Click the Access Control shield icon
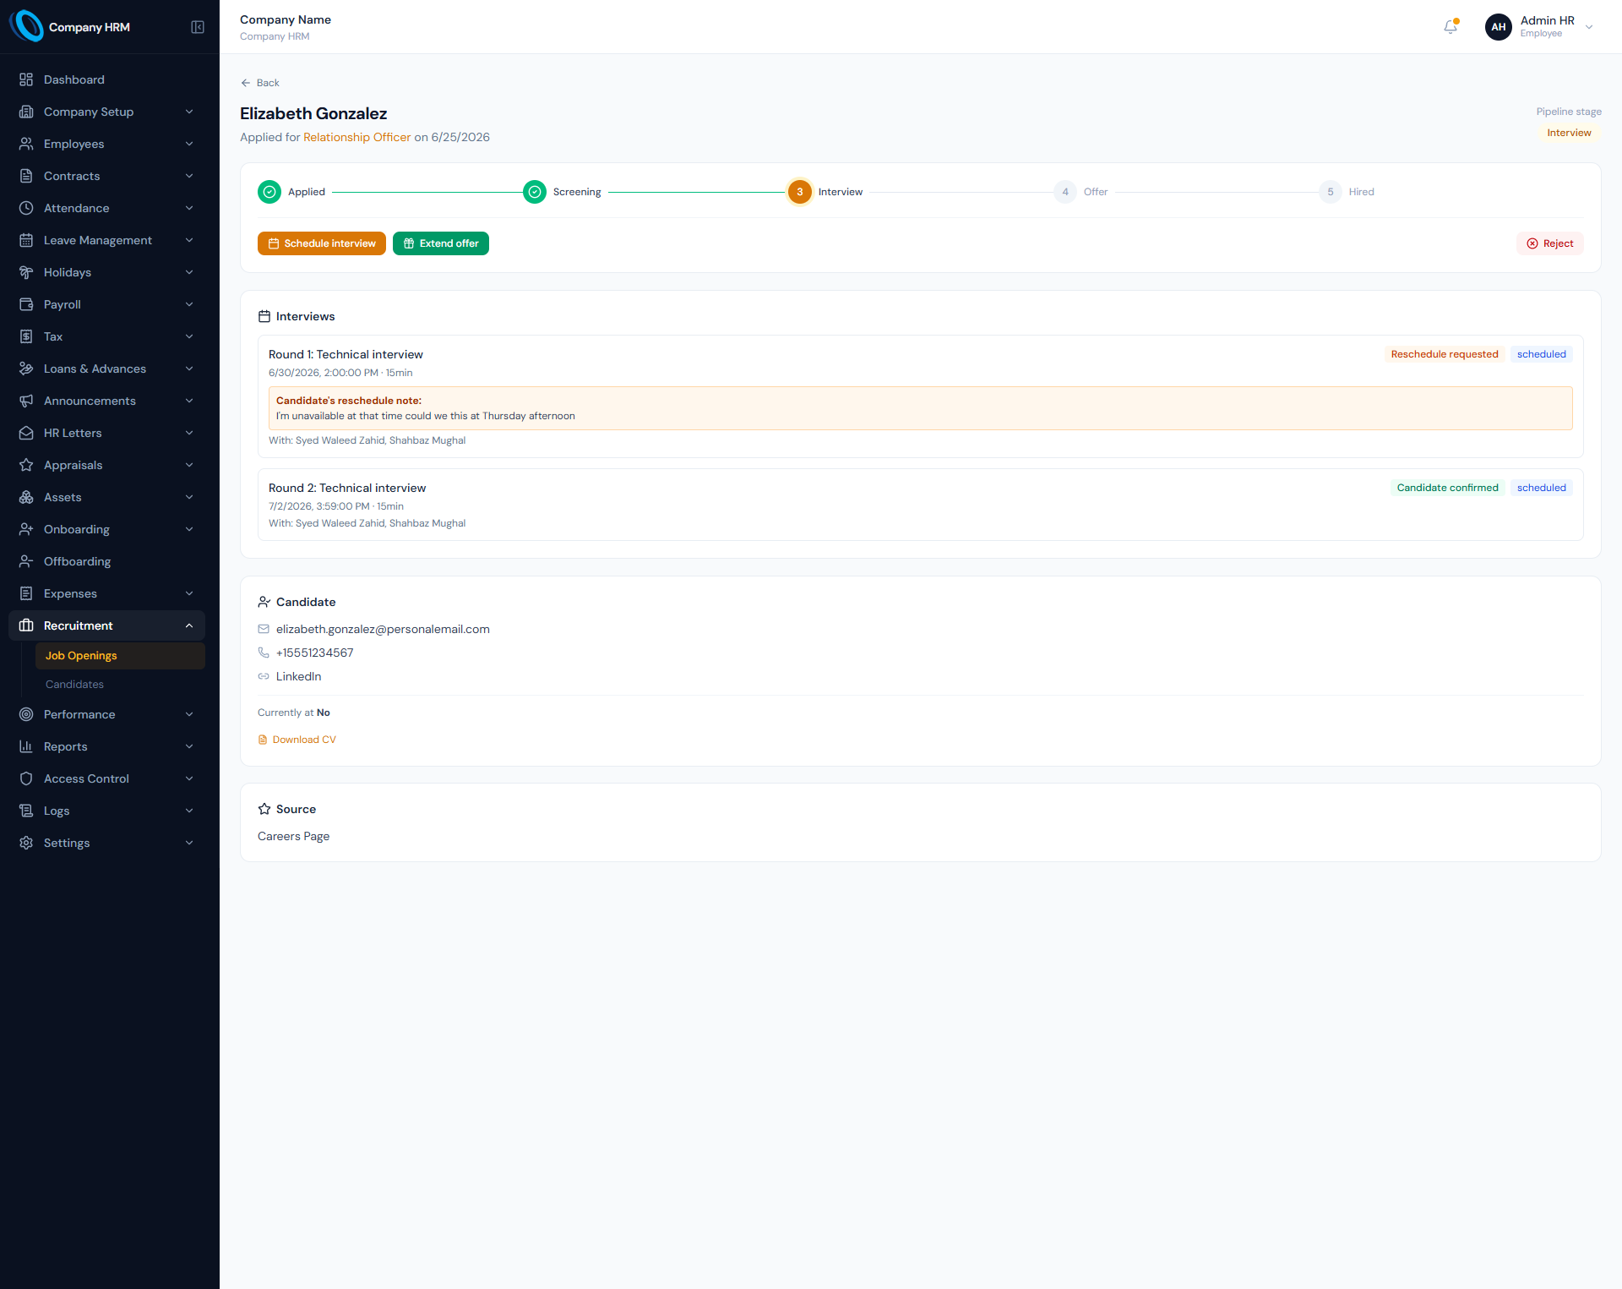This screenshot has height=1289, width=1622. (x=26, y=778)
